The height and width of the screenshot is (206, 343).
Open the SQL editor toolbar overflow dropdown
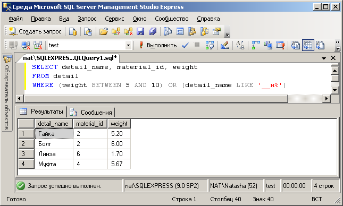click(x=338, y=45)
